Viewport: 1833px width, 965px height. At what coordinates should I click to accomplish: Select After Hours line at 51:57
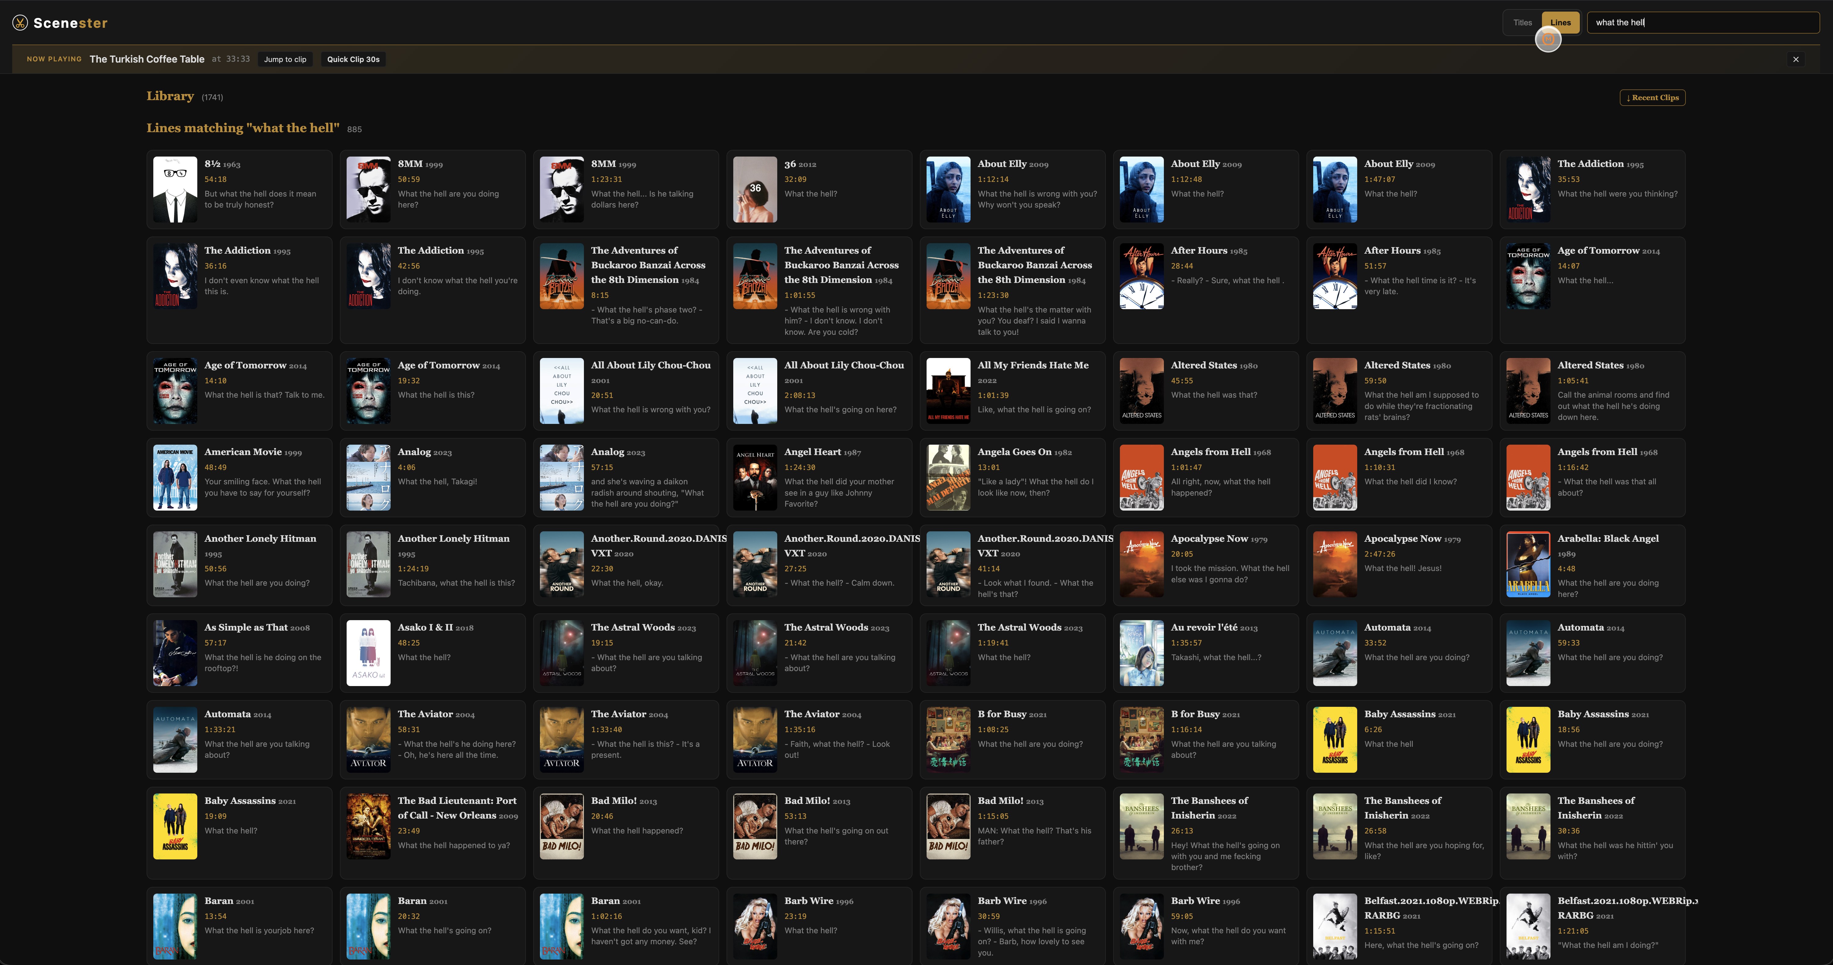tap(1399, 290)
